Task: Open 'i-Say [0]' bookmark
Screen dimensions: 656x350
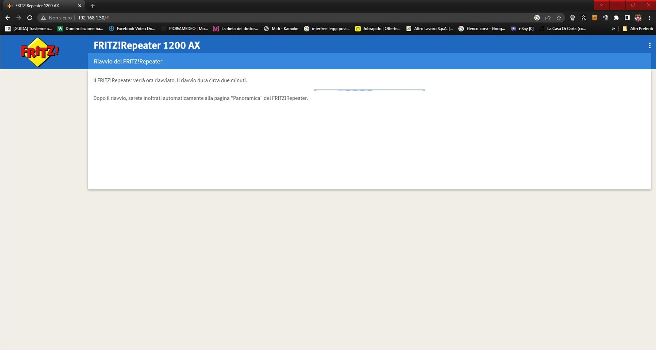Action: 523,29
